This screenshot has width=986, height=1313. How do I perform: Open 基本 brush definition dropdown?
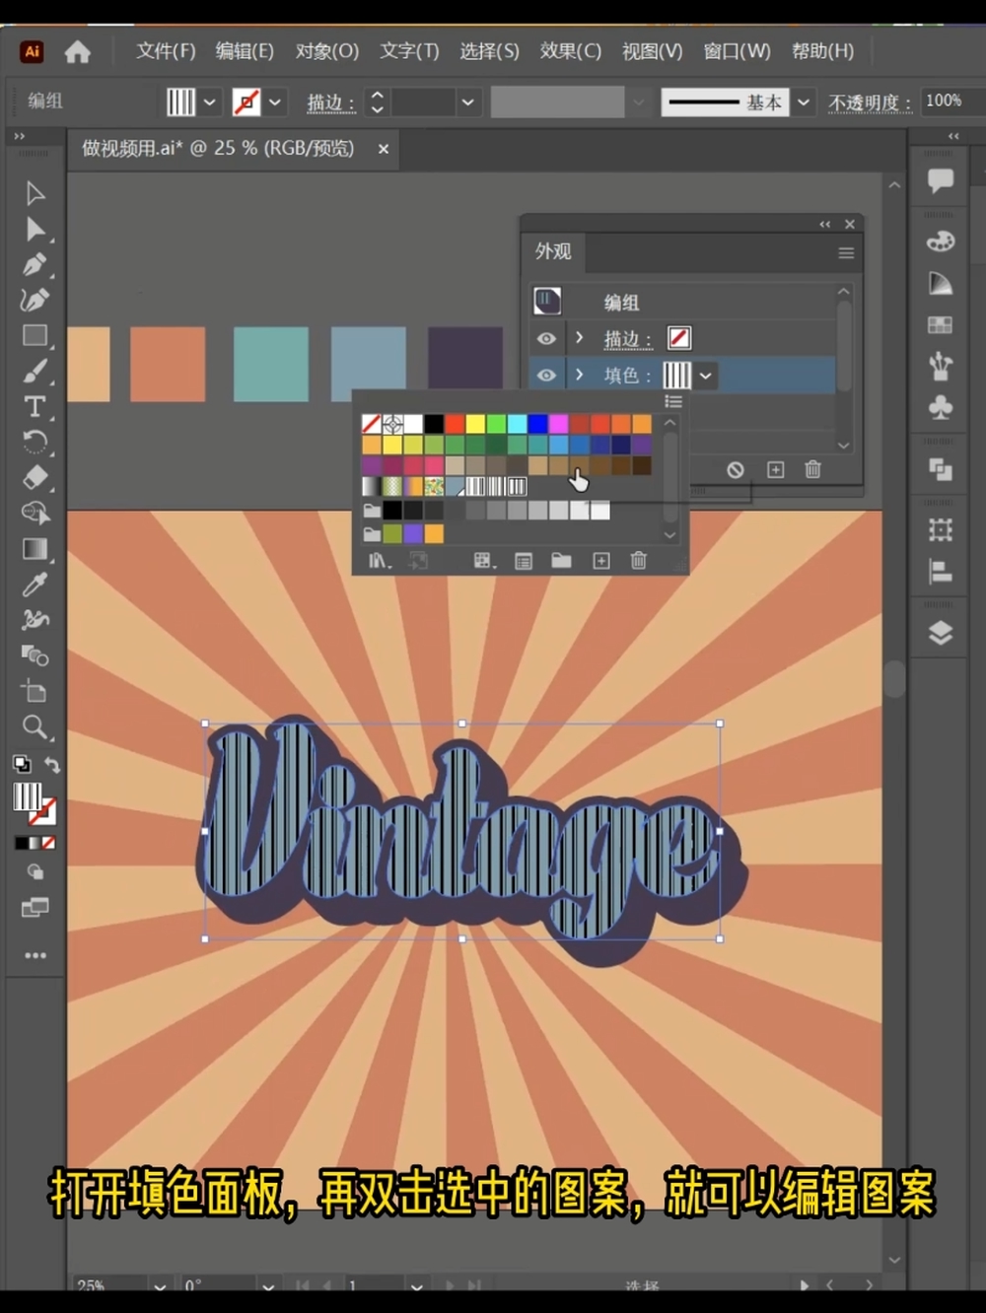point(805,102)
